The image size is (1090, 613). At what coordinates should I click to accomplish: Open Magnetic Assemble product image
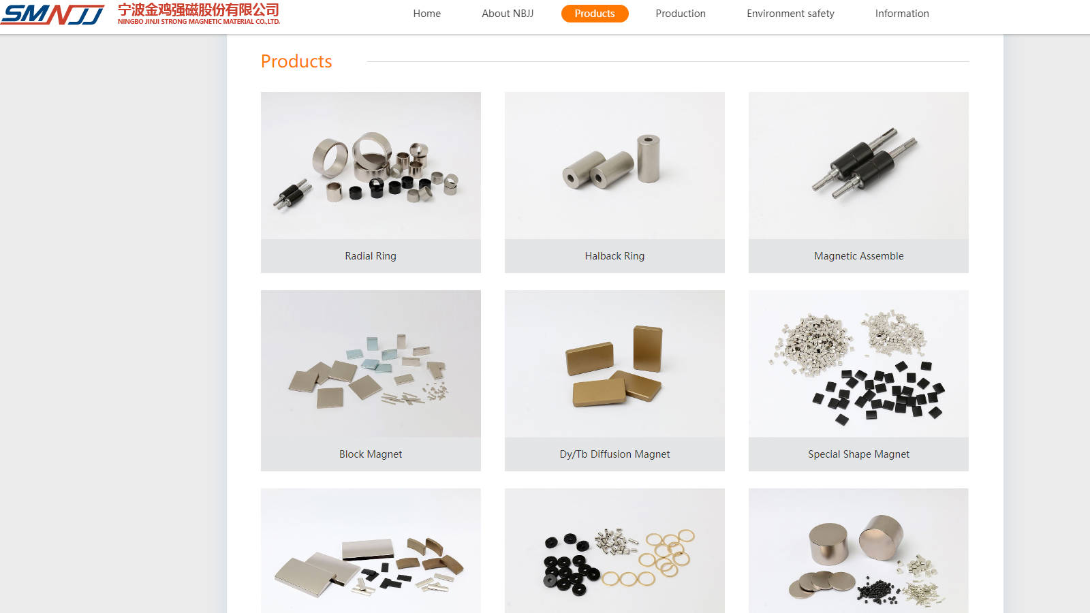coord(858,166)
